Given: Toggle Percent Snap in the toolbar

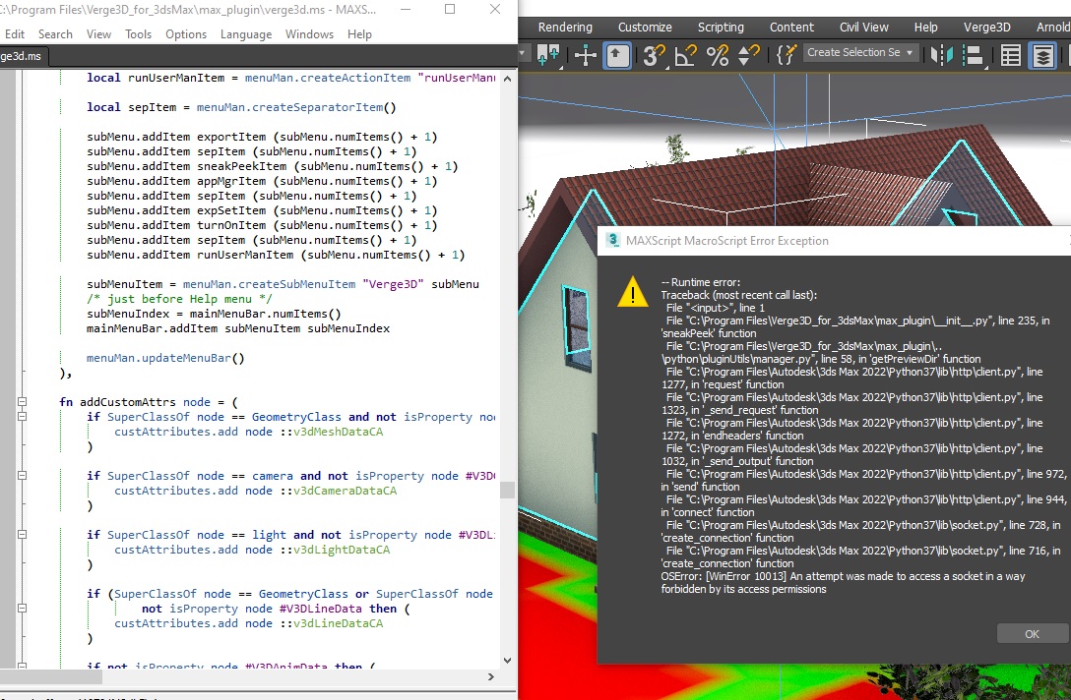Looking at the screenshot, I should click(x=718, y=55).
